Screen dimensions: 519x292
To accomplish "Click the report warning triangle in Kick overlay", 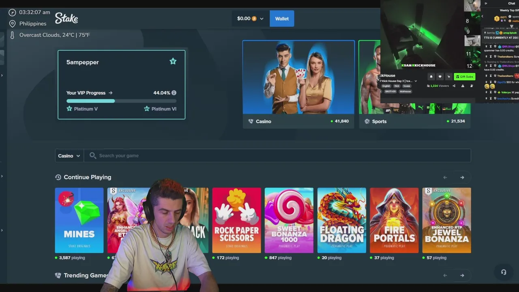I will [x=463, y=86].
